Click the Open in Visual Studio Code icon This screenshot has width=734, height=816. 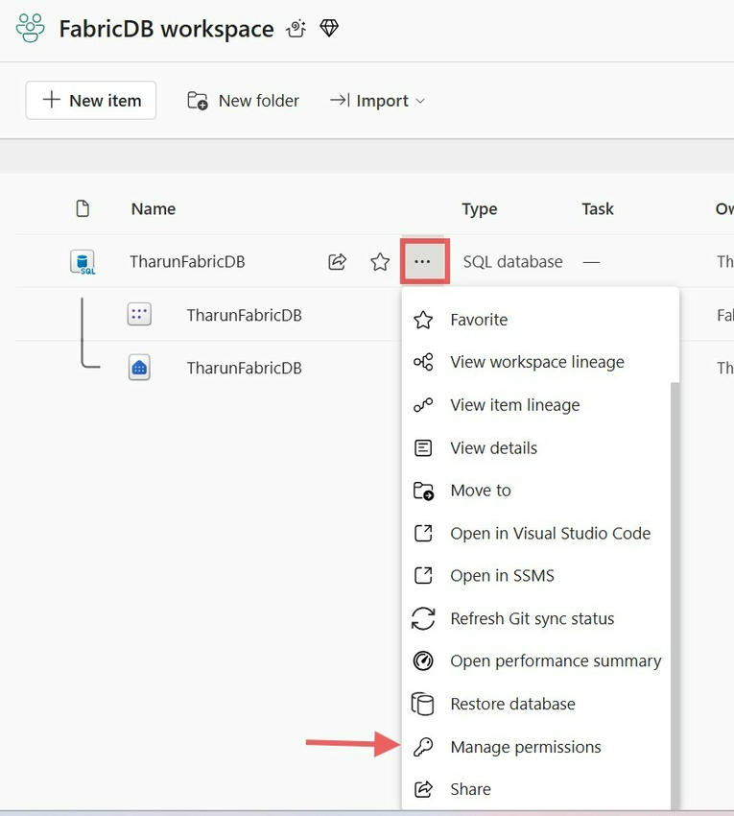pyautogui.click(x=422, y=533)
